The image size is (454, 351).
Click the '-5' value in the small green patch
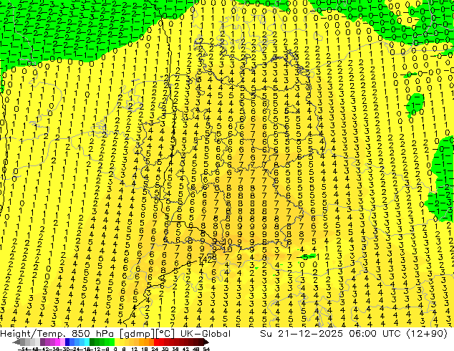coord(304,257)
